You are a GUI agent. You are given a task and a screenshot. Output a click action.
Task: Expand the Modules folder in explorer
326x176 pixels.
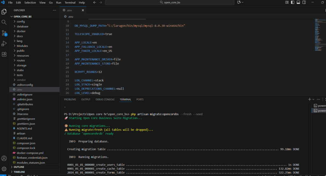pos(22,46)
